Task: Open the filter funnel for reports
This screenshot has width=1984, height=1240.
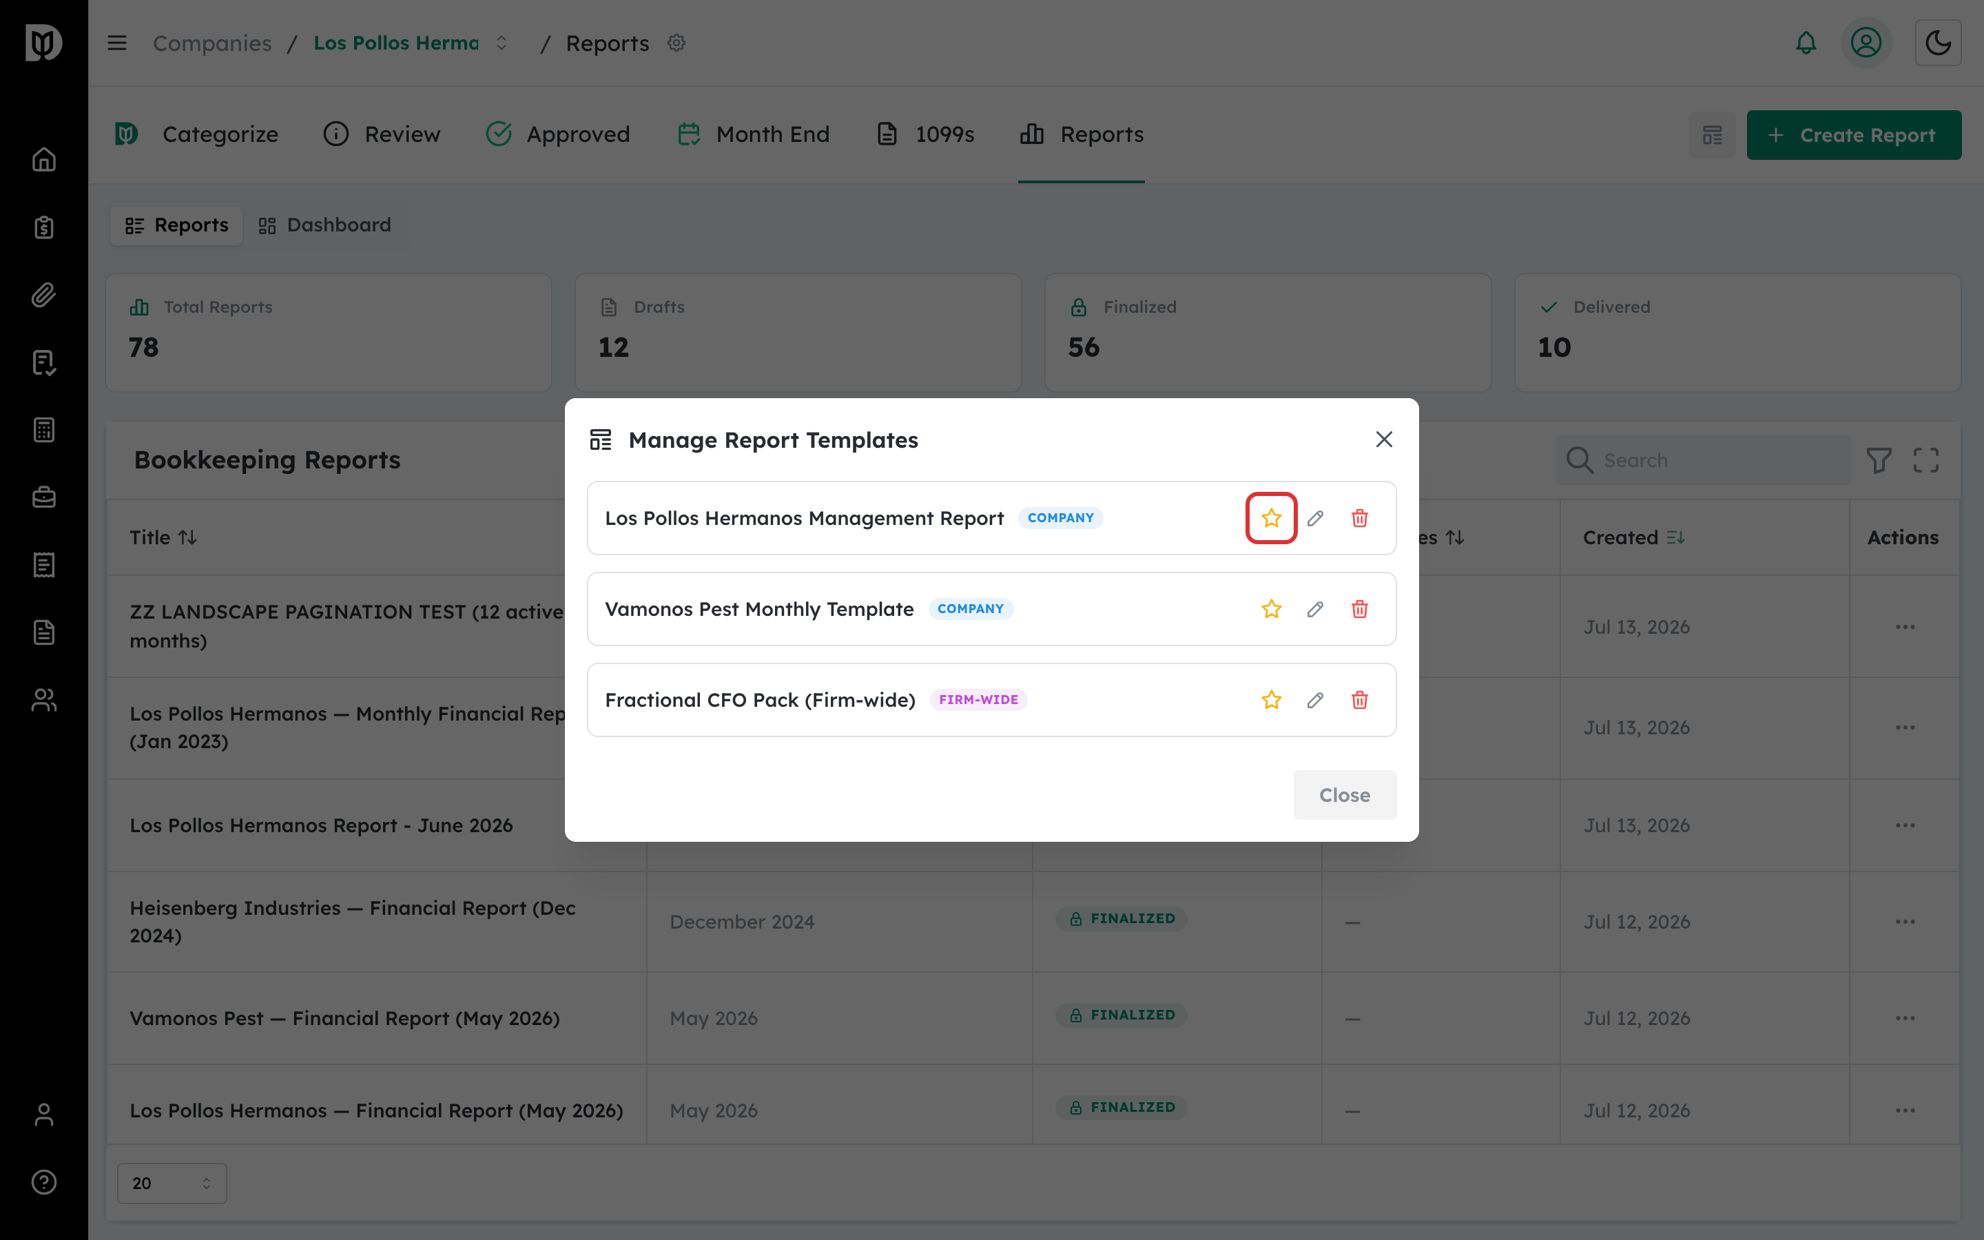Action: pyautogui.click(x=1879, y=460)
